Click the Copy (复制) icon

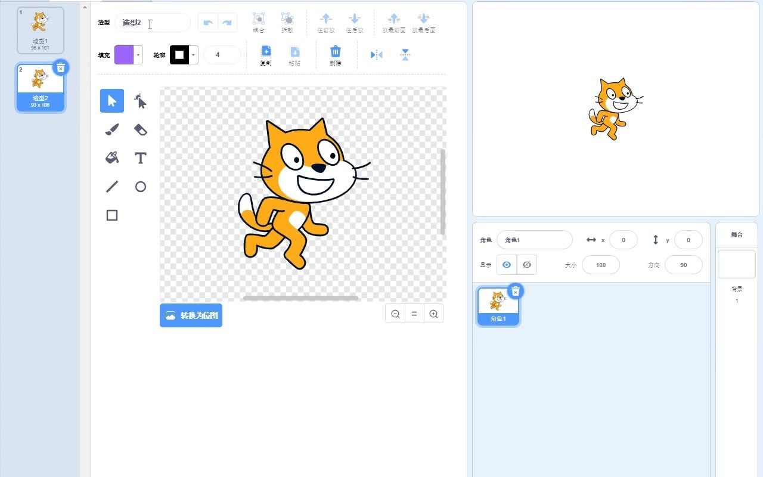tap(266, 51)
